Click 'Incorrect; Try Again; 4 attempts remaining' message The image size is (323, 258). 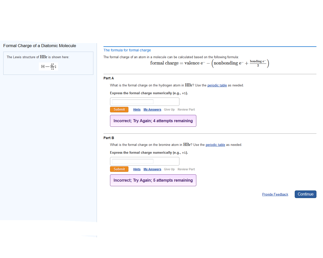[x=153, y=121]
